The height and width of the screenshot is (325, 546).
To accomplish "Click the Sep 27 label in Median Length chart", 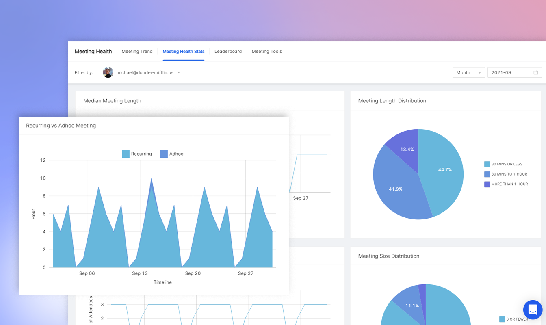I will coord(301,198).
